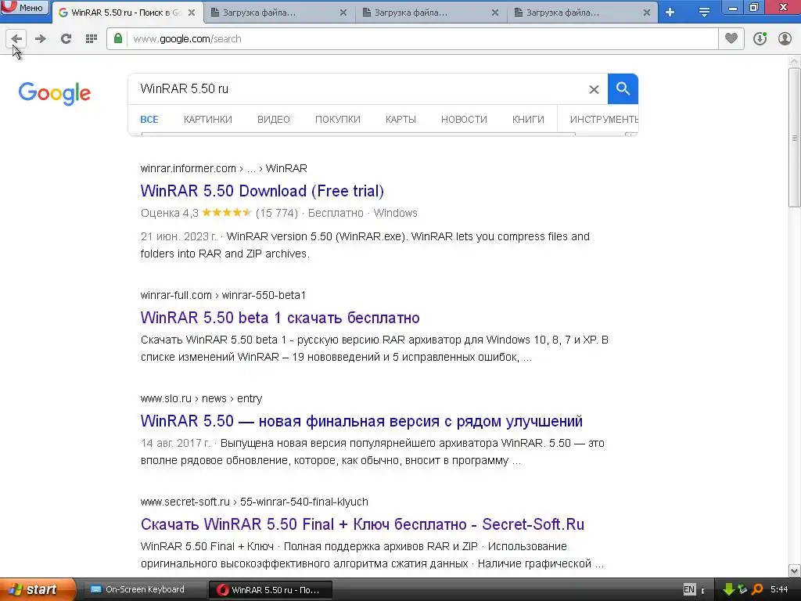Select the ПОКУПКИ search filter

tap(338, 120)
